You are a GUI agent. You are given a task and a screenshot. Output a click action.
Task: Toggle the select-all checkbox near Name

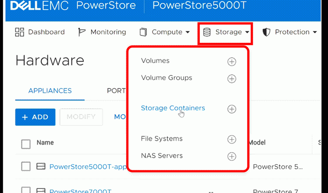pyautogui.click(x=26, y=144)
